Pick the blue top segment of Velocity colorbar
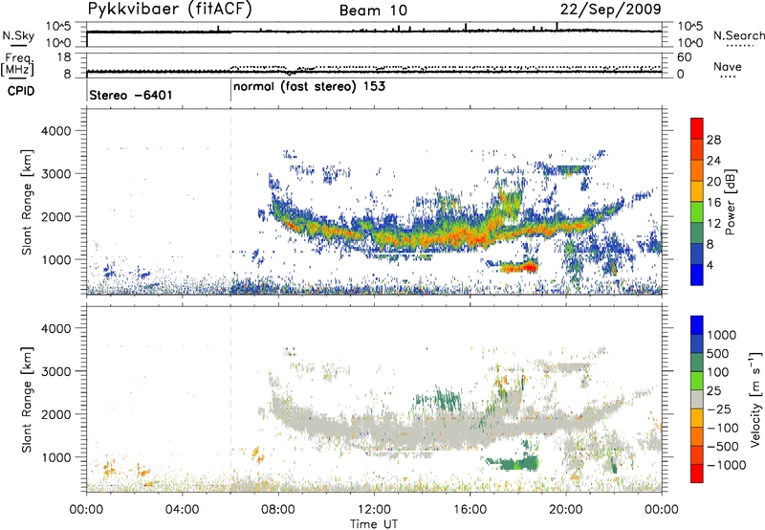Image resolution: width=765 pixels, height=530 pixels. pos(697,325)
